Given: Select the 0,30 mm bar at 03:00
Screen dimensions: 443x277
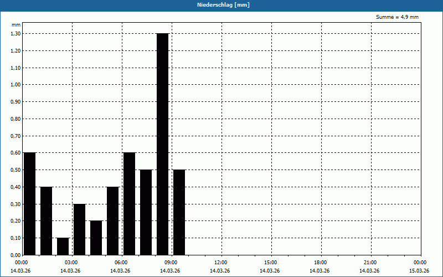Looking at the screenshot, I should coord(79,229).
